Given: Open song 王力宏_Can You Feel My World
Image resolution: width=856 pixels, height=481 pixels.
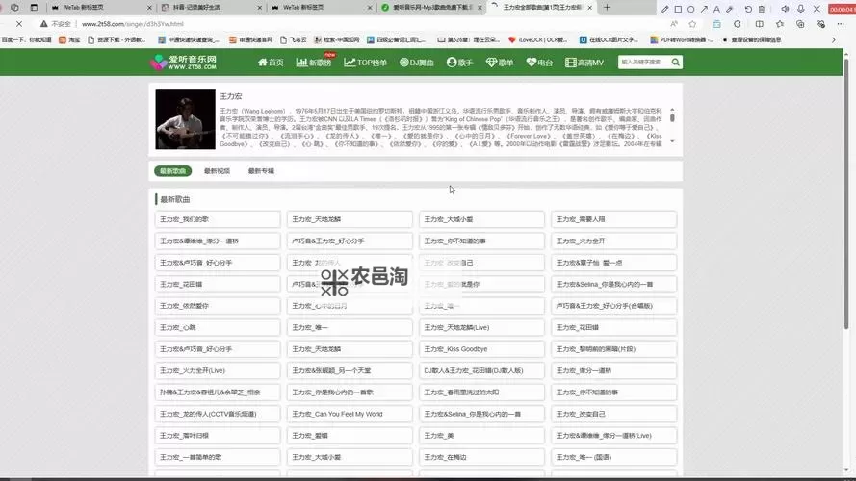Looking at the screenshot, I should pos(350,414).
